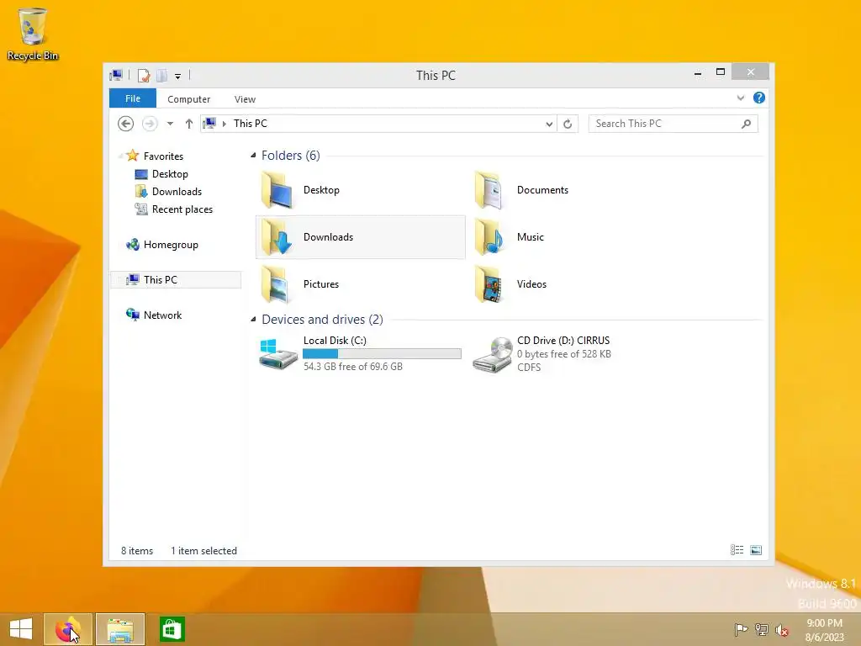Click This PC in the address bar
The image size is (861, 646).
pyautogui.click(x=251, y=124)
